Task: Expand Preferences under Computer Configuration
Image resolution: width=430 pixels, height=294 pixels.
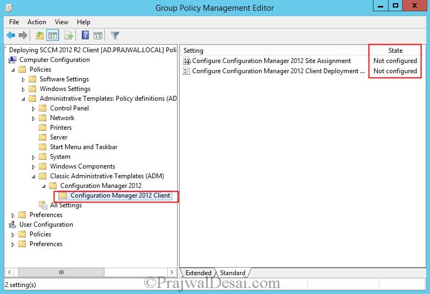Action: (13, 215)
